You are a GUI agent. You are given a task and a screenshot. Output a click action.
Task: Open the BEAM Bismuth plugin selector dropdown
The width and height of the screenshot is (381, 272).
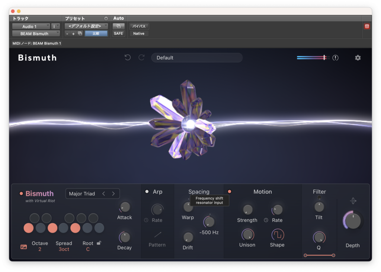[36, 34]
